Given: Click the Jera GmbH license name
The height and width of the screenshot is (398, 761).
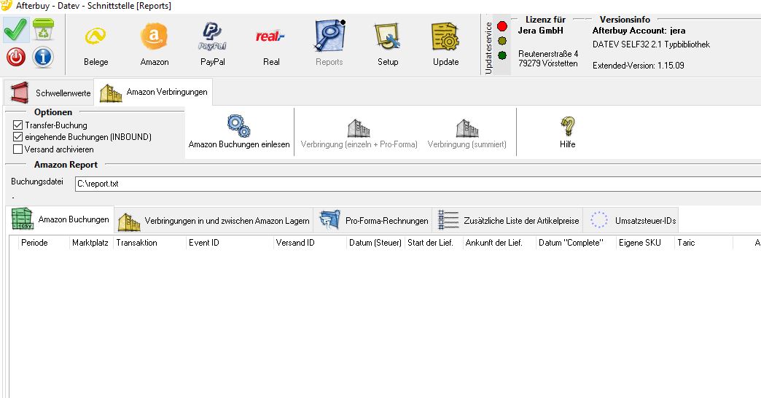Looking at the screenshot, I should [x=541, y=31].
